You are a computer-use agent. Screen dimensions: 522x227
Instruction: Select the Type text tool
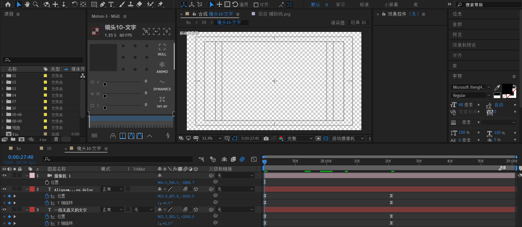111,4
